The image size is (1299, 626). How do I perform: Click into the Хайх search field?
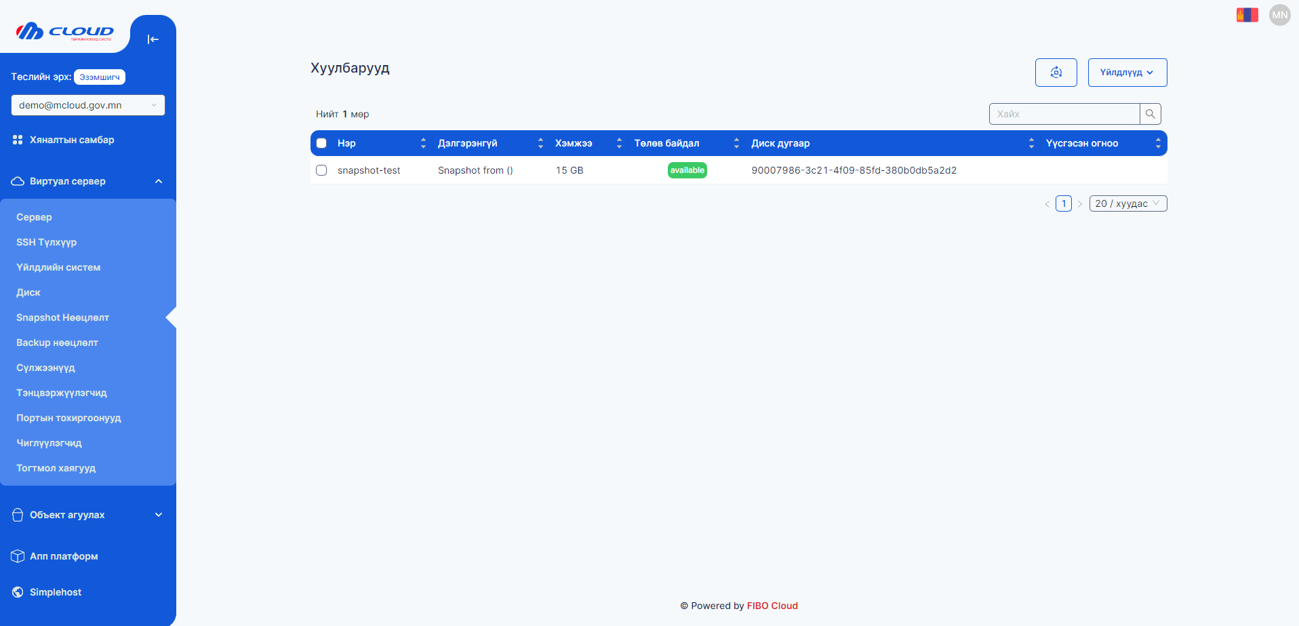(1063, 114)
